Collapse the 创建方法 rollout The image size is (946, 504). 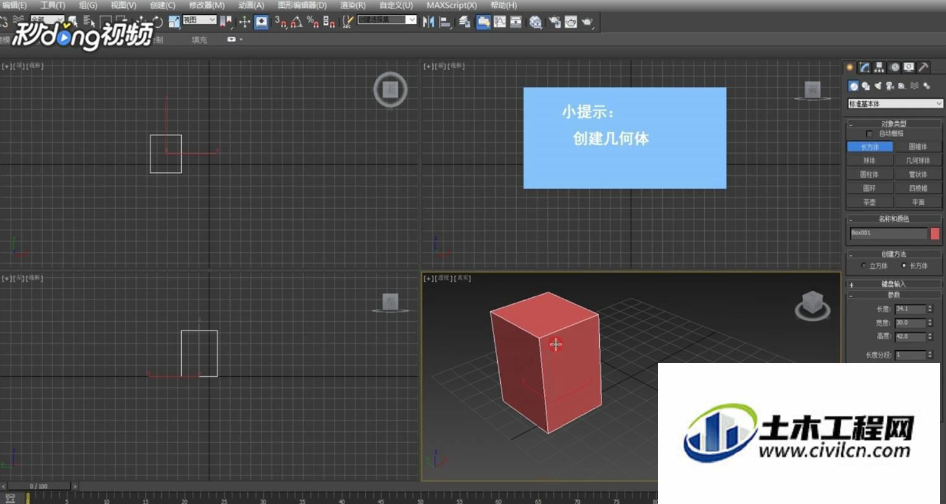(894, 254)
